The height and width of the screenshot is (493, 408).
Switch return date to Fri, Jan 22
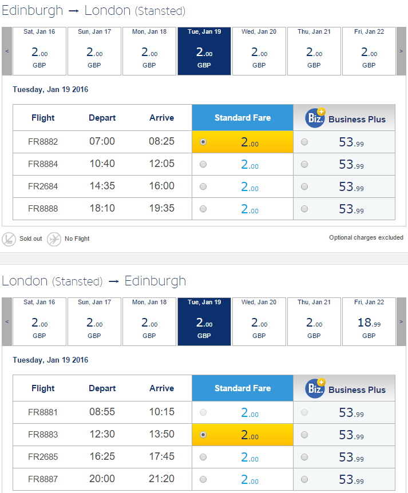click(369, 321)
